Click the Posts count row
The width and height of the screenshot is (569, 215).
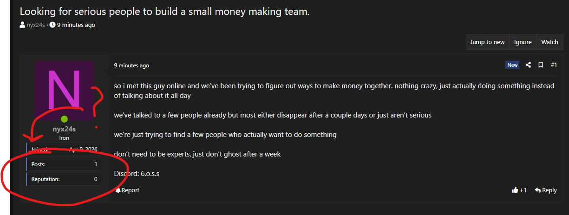coord(64,164)
